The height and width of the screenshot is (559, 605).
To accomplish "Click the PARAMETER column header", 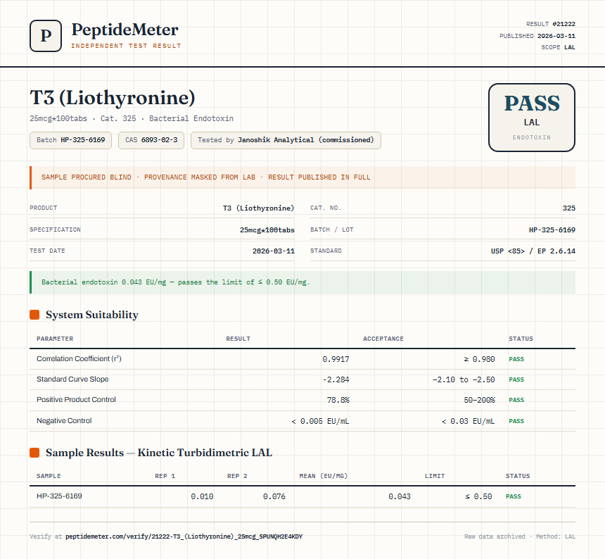I will point(55,339).
